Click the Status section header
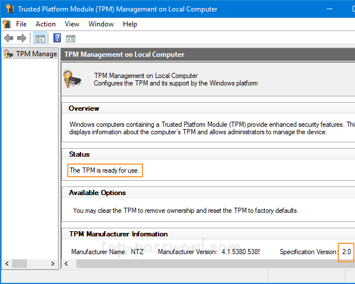This screenshot has height=284, width=355. pyautogui.click(x=79, y=154)
